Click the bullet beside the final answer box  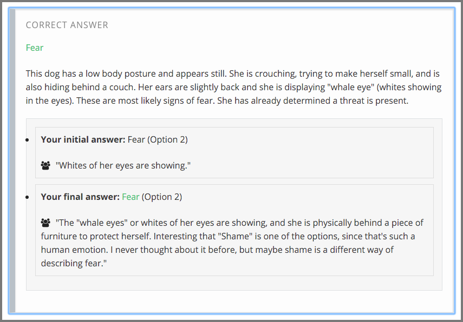pyautogui.click(x=28, y=197)
